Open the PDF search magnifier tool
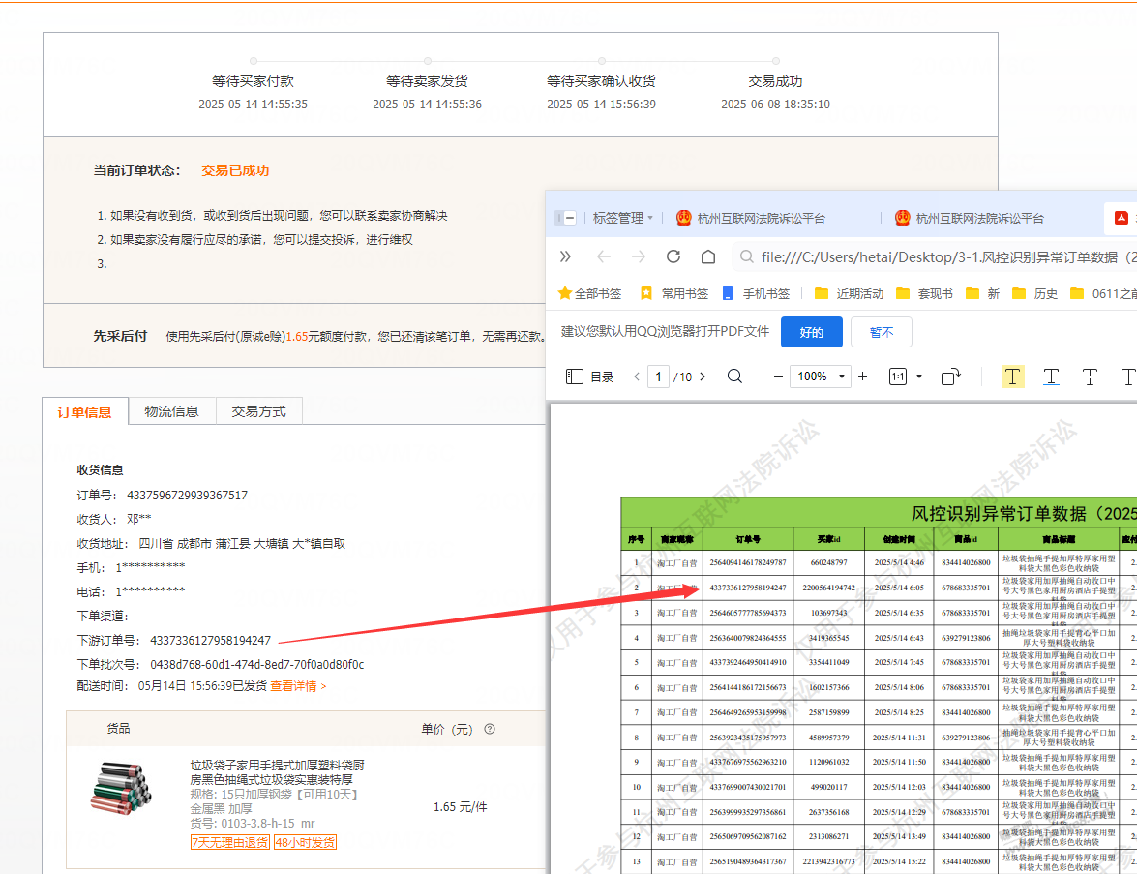1137x874 pixels. [734, 377]
